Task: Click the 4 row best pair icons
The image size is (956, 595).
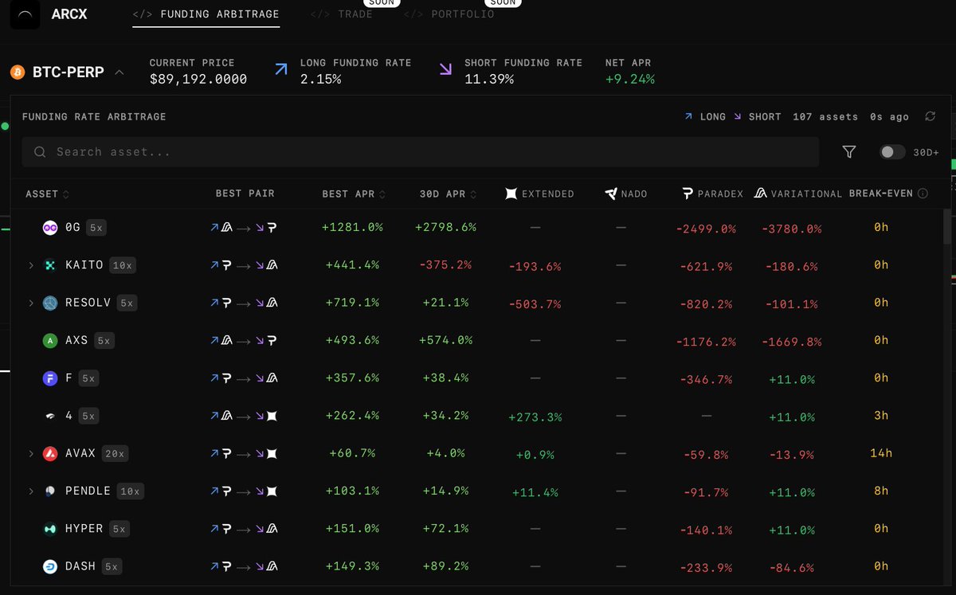Action: (244, 416)
